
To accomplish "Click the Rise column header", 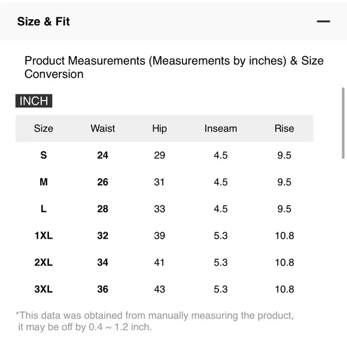I will pos(284,129).
